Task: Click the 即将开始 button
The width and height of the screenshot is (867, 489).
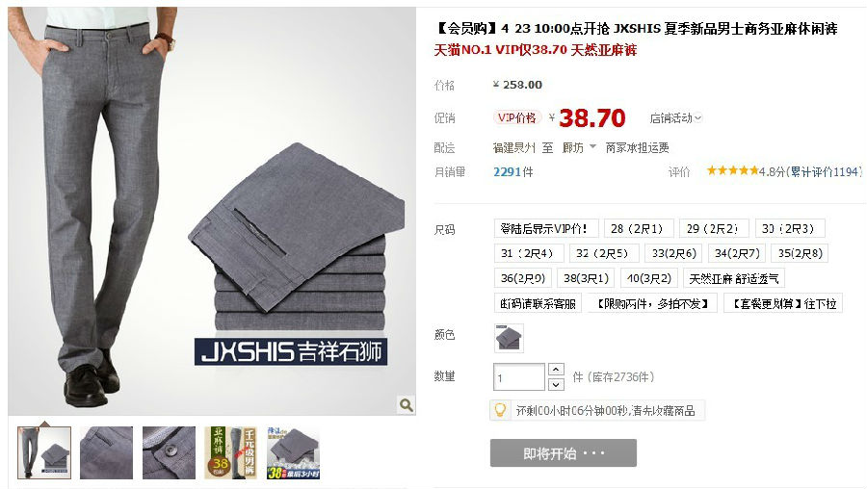Action: 563,453
